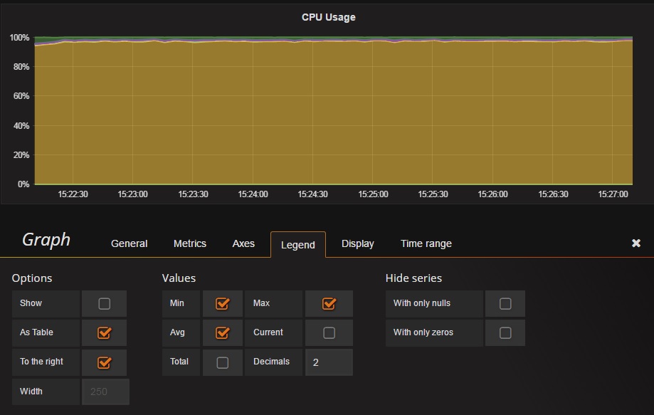Open the Axes tab
654x415 pixels.
coord(243,243)
